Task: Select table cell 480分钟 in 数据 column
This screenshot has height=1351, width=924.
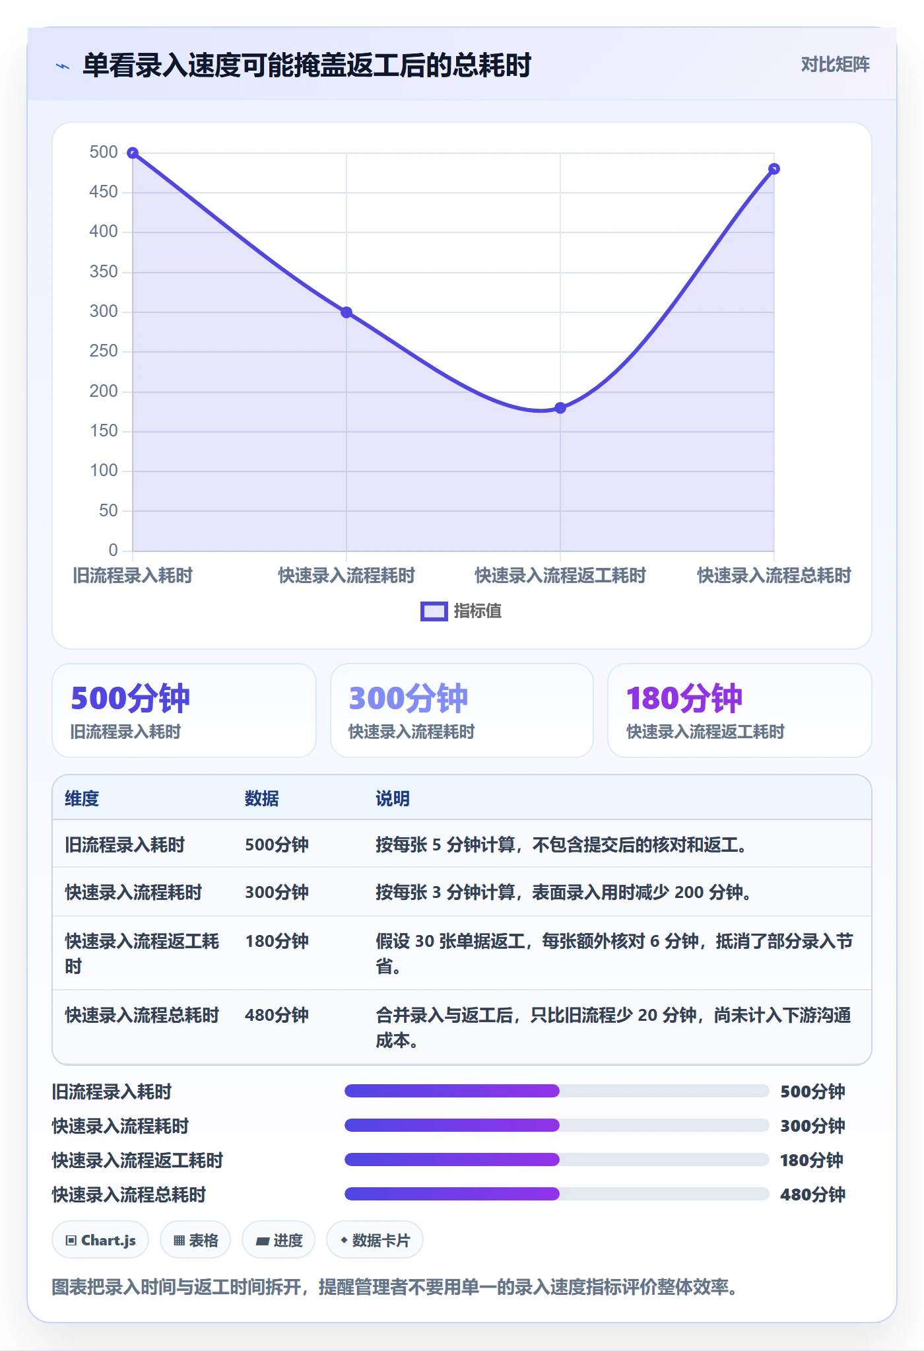Action: (277, 1015)
